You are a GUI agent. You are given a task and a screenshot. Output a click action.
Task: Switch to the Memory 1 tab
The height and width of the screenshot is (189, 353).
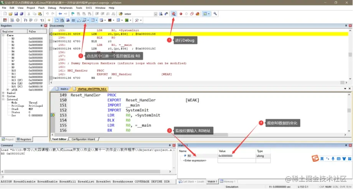coord(228,182)
